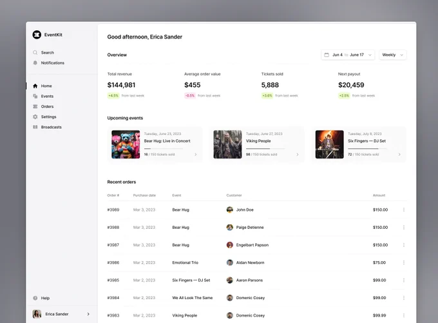This screenshot has width=438, height=323.
Task: Click the Viking People event thumbnail
Action: pos(227,144)
